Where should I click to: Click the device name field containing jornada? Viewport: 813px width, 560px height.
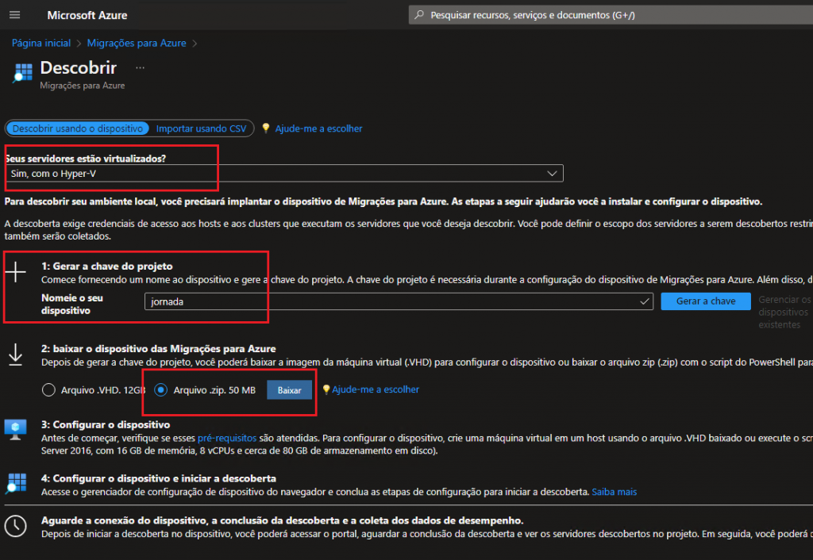(393, 301)
